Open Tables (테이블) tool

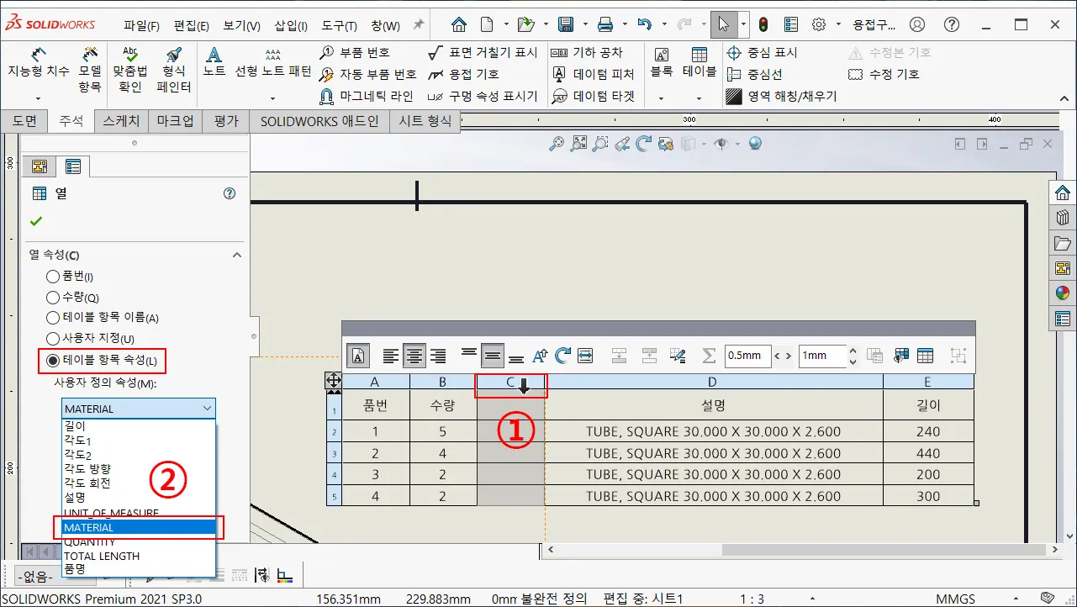click(699, 62)
